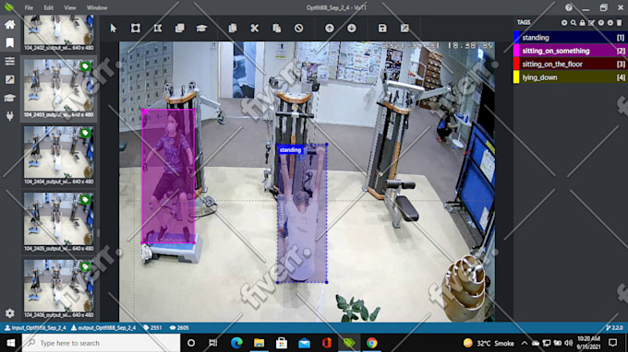Open the Edit menu
628x352 pixels.
click(x=48, y=7)
